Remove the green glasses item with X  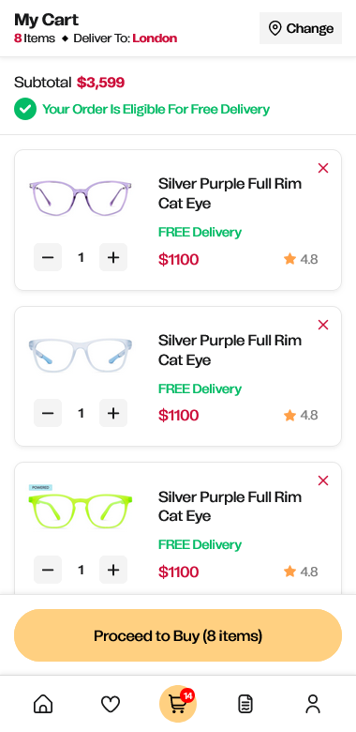coord(323,480)
